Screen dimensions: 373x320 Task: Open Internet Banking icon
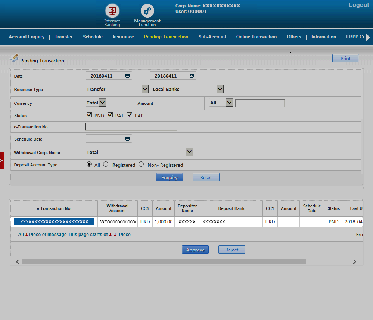click(112, 10)
